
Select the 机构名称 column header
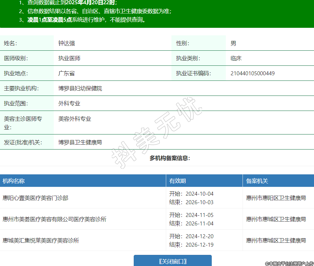(x=14, y=181)
